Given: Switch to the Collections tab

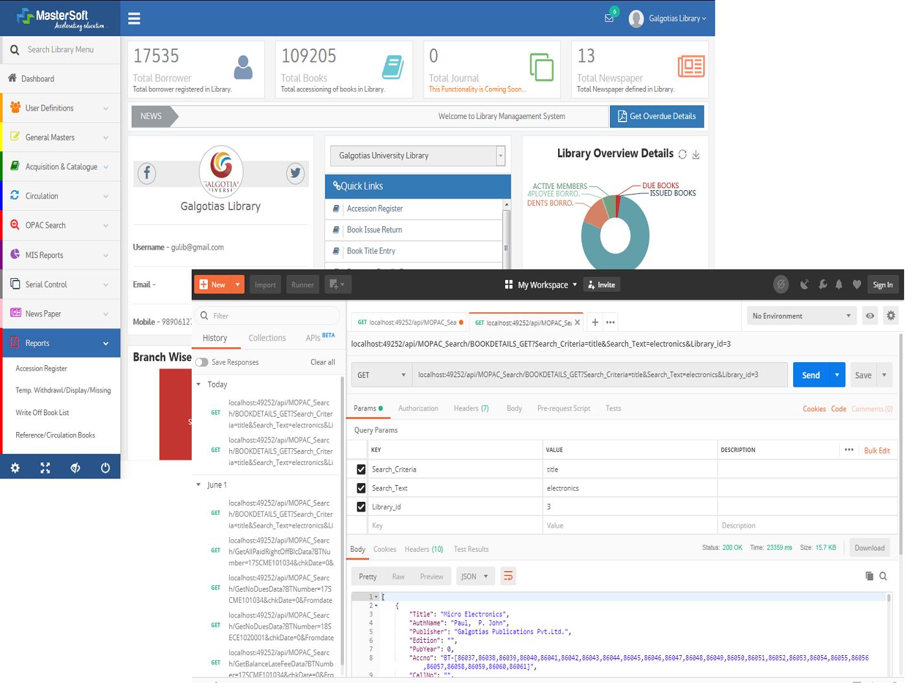Looking at the screenshot, I should [x=267, y=338].
